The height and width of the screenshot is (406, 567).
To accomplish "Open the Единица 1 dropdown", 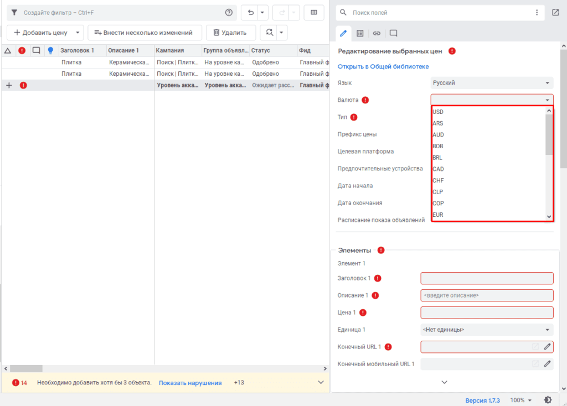I will pos(487,330).
